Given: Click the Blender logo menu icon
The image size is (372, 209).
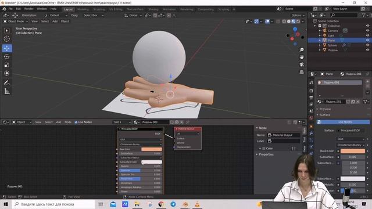Looking at the screenshot, I should [x=4, y=9].
